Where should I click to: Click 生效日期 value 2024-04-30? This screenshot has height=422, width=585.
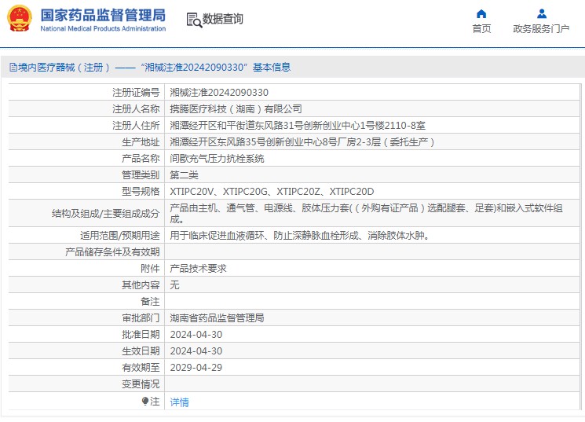click(x=196, y=351)
